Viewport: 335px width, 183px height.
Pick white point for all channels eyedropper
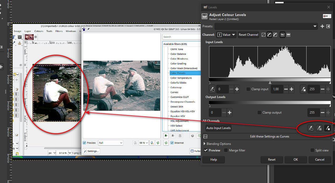(328, 128)
